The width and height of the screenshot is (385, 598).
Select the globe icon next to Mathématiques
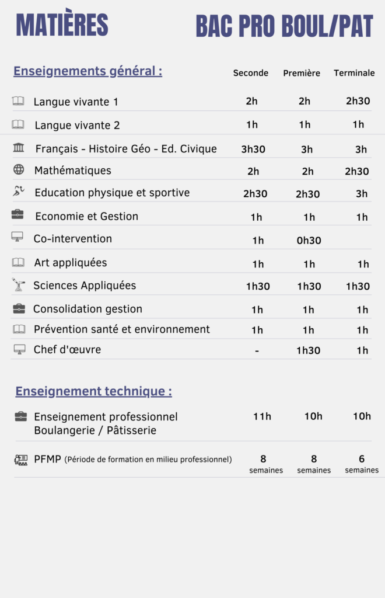click(19, 170)
